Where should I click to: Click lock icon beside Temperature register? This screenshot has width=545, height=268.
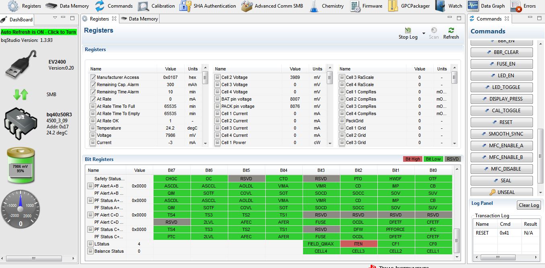(x=93, y=128)
